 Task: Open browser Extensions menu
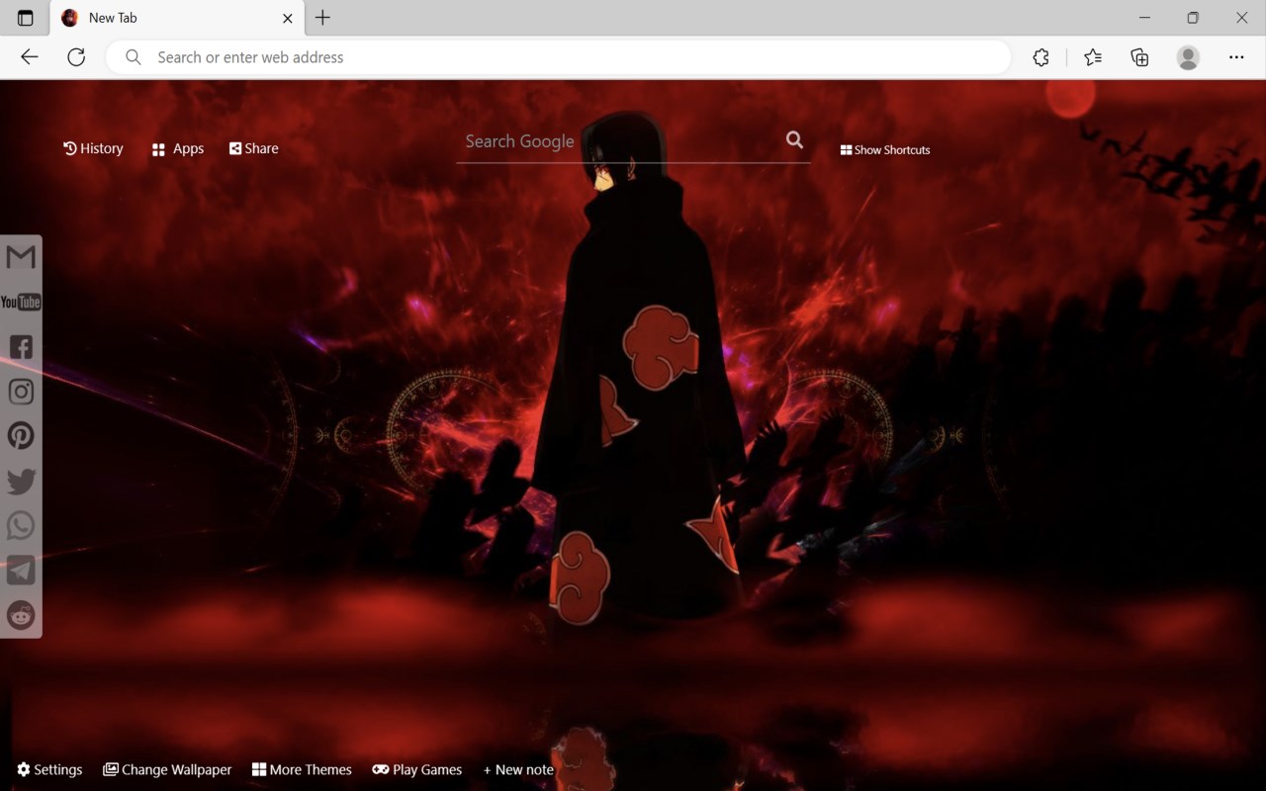(1040, 57)
